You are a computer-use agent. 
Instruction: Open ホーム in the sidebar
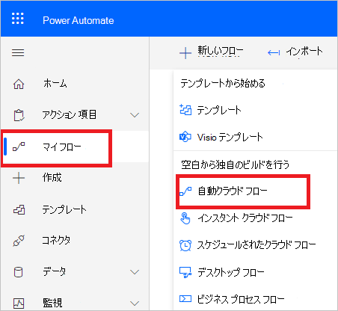(x=55, y=84)
